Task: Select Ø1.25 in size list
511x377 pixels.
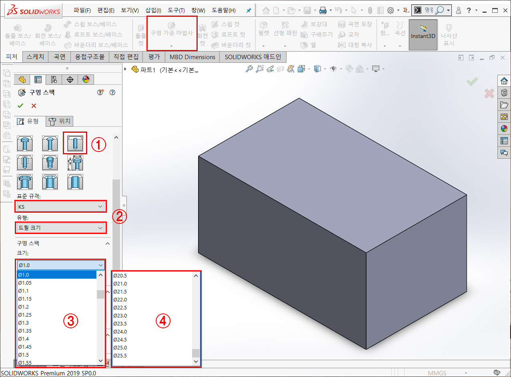Action: click(x=25, y=315)
